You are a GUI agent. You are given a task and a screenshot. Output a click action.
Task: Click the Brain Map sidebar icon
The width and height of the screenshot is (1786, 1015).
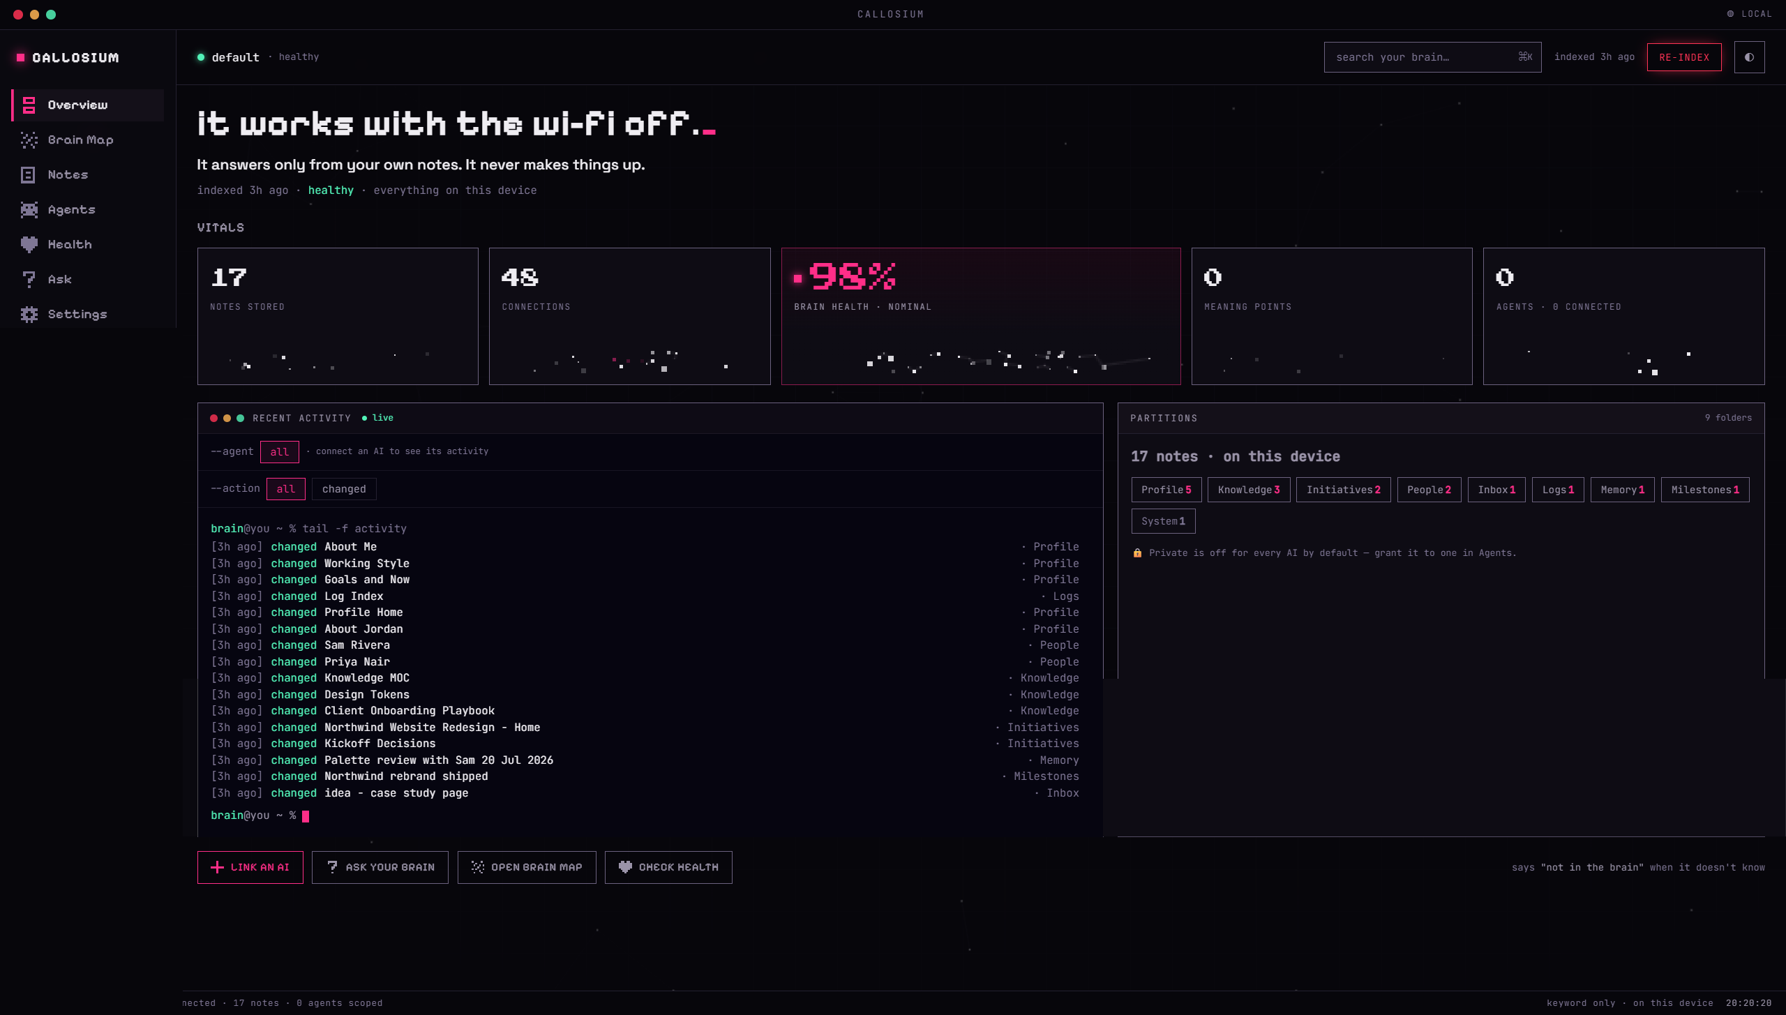[29, 140]
